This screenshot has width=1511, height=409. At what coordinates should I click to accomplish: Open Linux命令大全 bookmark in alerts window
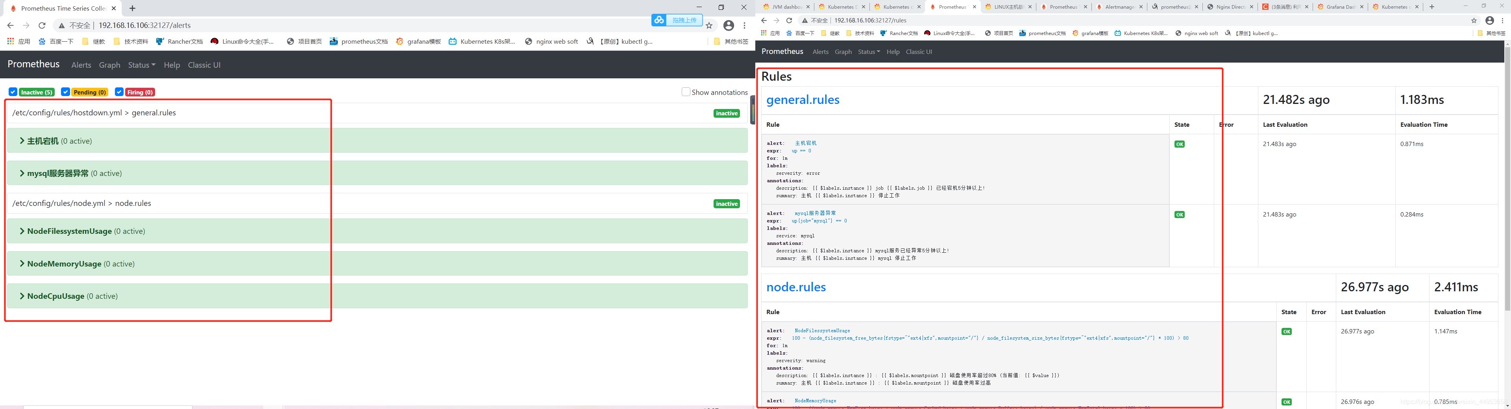pyautogui.click(x=242, y=42)
